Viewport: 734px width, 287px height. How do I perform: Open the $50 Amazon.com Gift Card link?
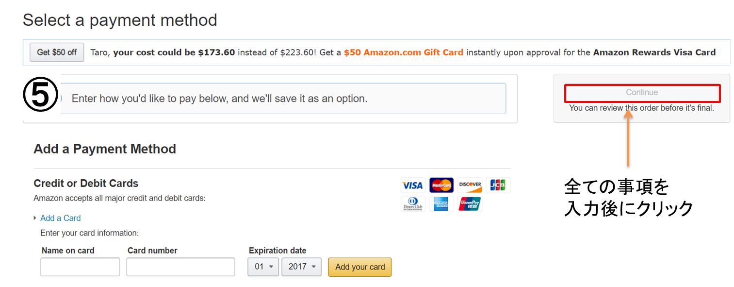pos(404,52)
